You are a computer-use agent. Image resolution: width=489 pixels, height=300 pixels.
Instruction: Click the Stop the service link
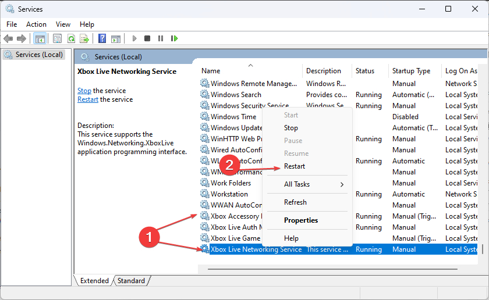[84, 91]
